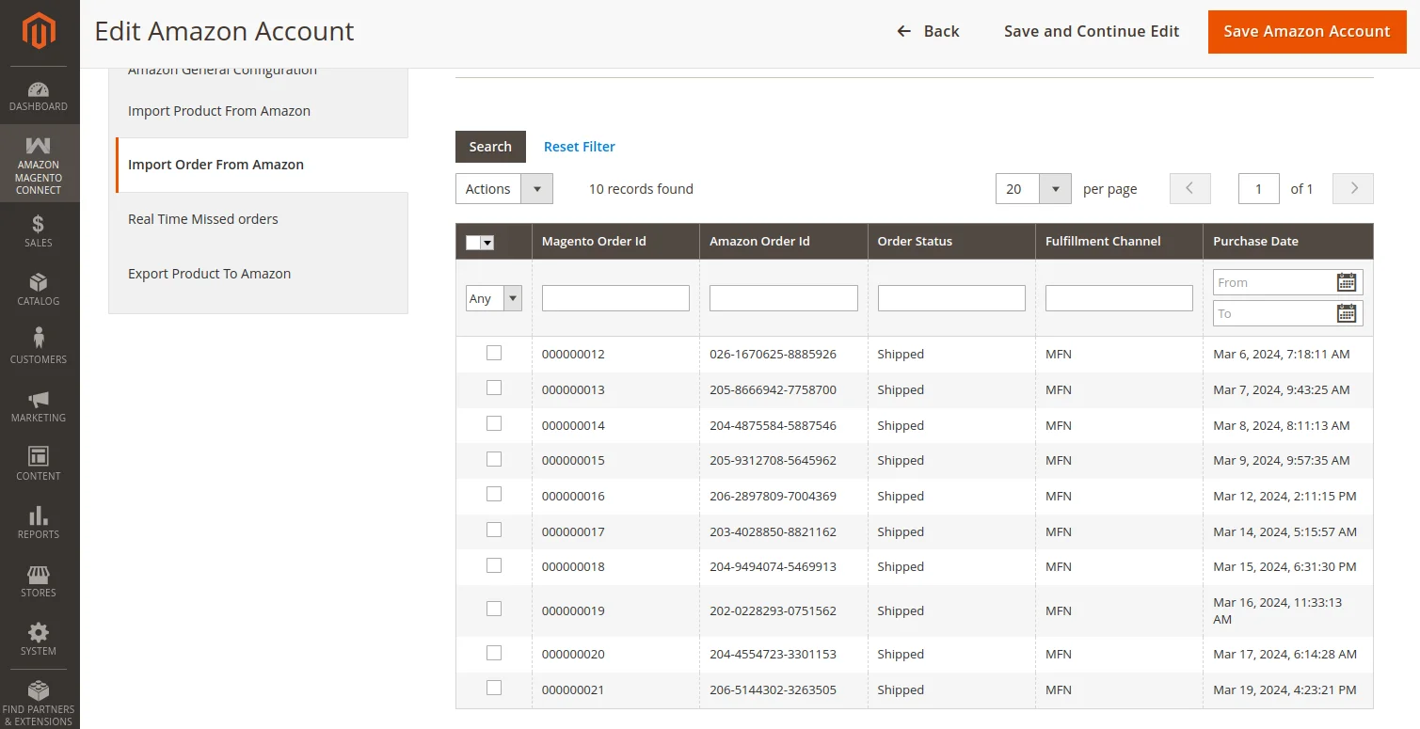
Task: Open Amazon Magento Connect menu
Action: [x=39, y=165]
